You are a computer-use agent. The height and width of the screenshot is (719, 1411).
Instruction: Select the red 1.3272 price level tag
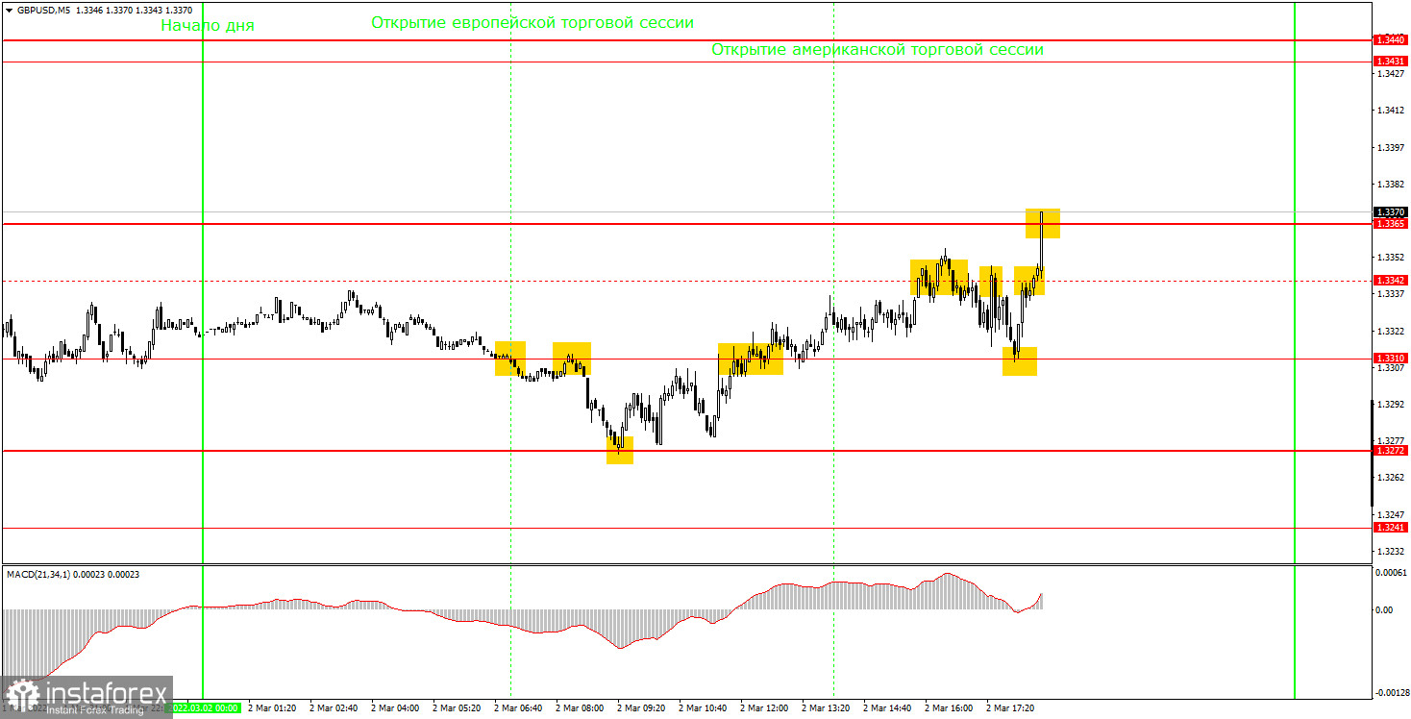[1391, 451]
